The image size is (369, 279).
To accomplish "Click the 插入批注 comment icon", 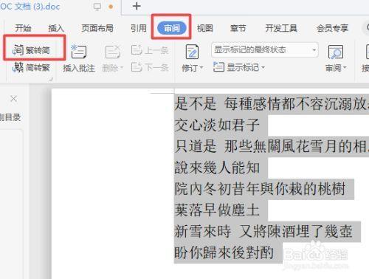I will [79, 52].
